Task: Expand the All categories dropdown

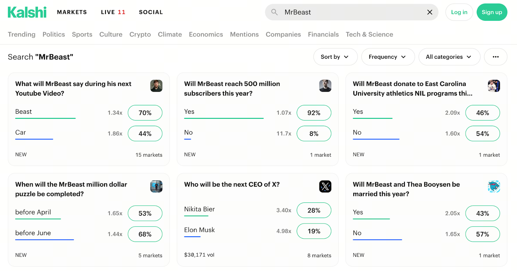Action: click(x=449, y=57)
